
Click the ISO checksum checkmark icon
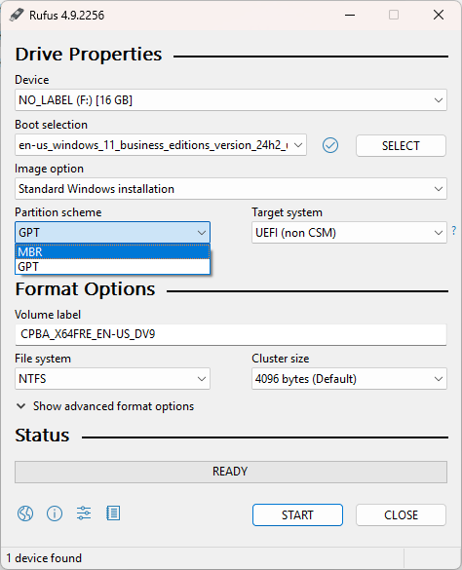tap(330, 145)
